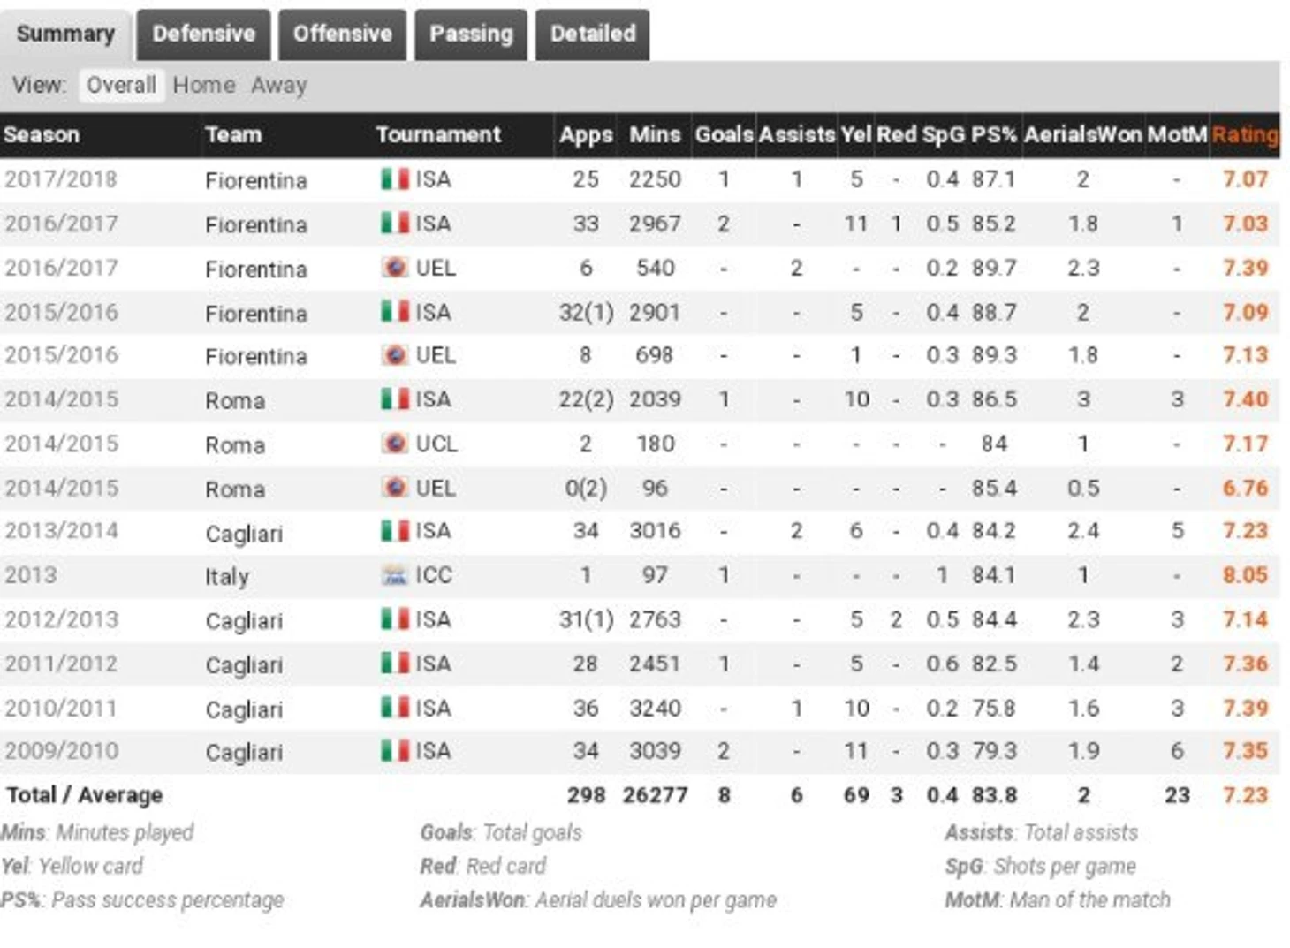
Task: Select the Overall view option
Action: point(121,85)
